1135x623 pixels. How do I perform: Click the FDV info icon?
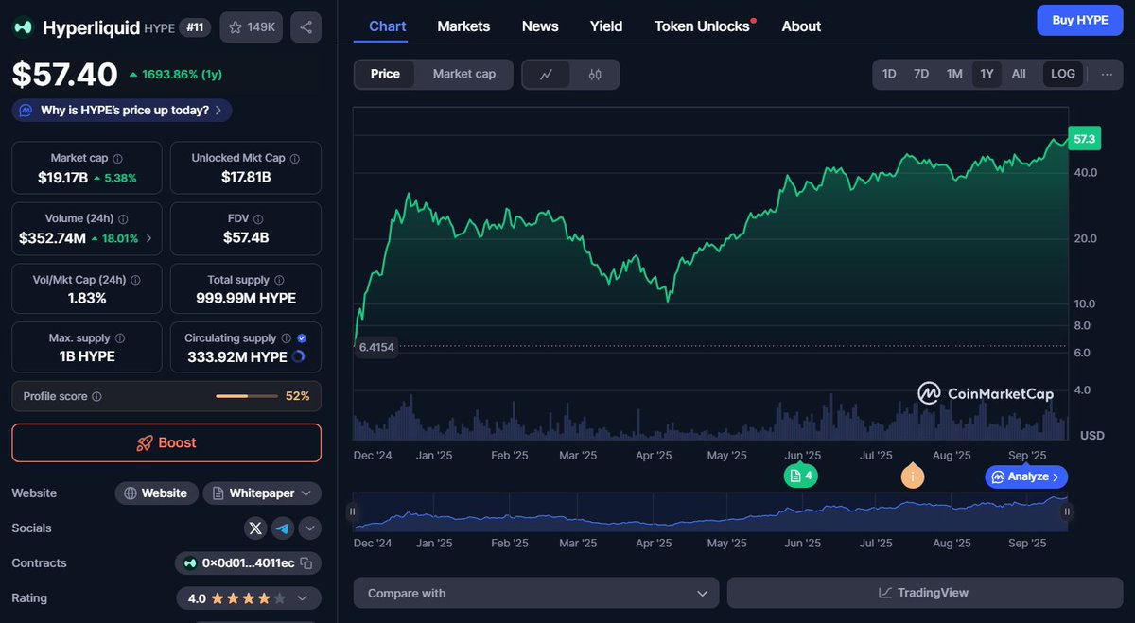pos(259,219)
